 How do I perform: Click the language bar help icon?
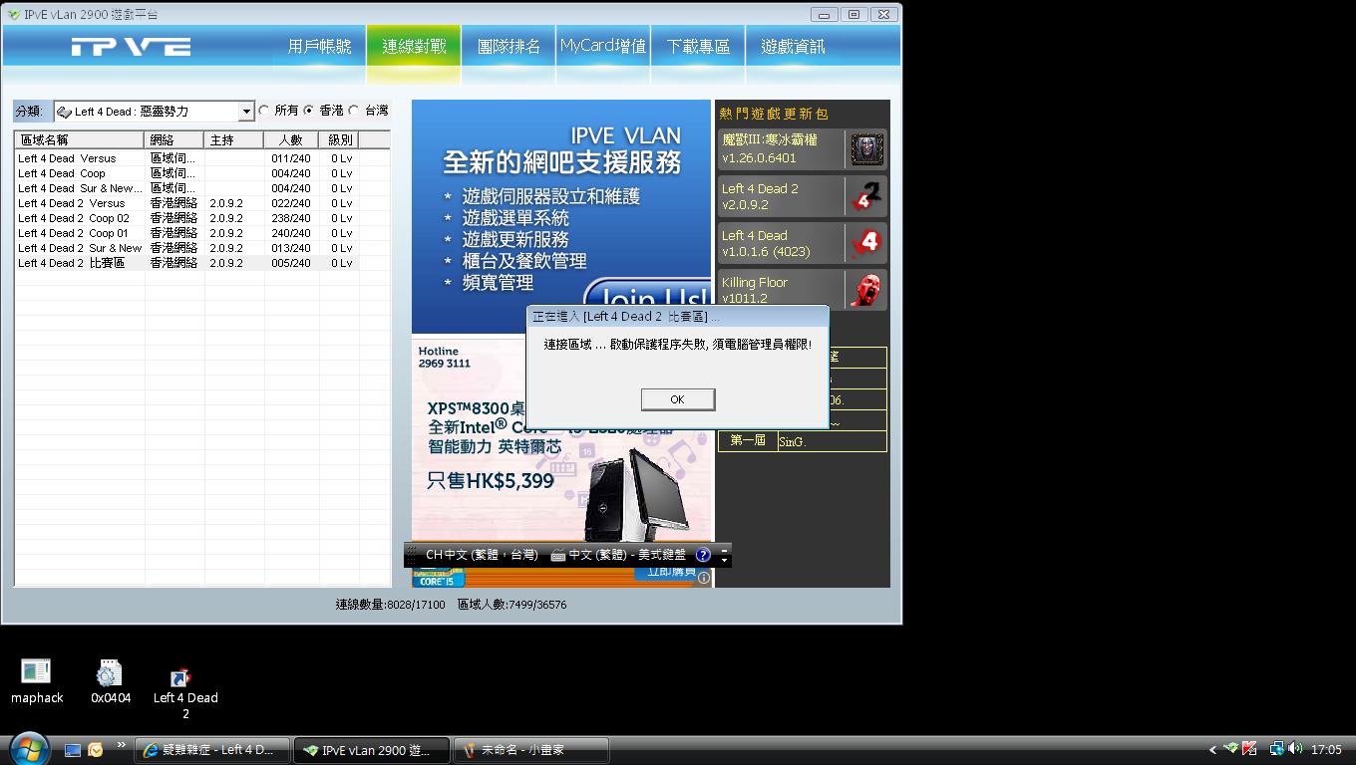point(704,555)
